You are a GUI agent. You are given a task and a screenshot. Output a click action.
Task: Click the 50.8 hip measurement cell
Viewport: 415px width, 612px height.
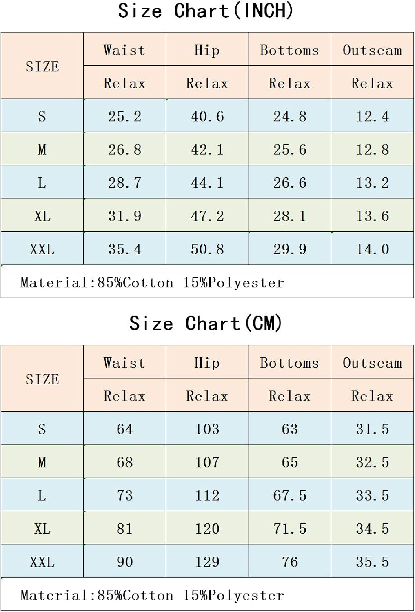pyautogui.click(x=207, y=249)
